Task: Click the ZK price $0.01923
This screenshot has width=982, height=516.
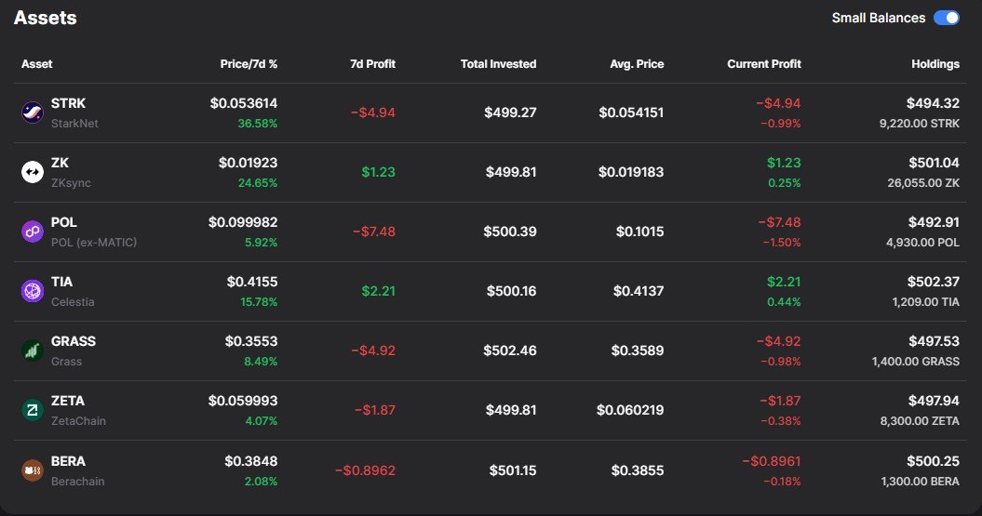Action: pyautogui.click(x=248, y=163)
